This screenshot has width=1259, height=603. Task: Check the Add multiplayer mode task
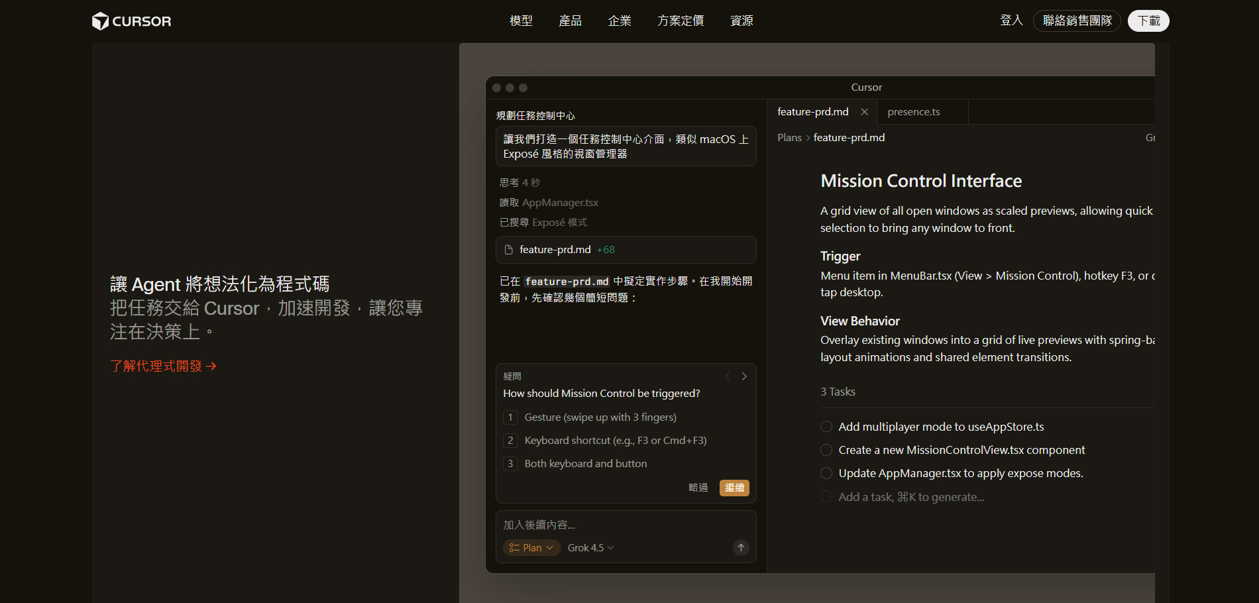(x=826, y=427)
